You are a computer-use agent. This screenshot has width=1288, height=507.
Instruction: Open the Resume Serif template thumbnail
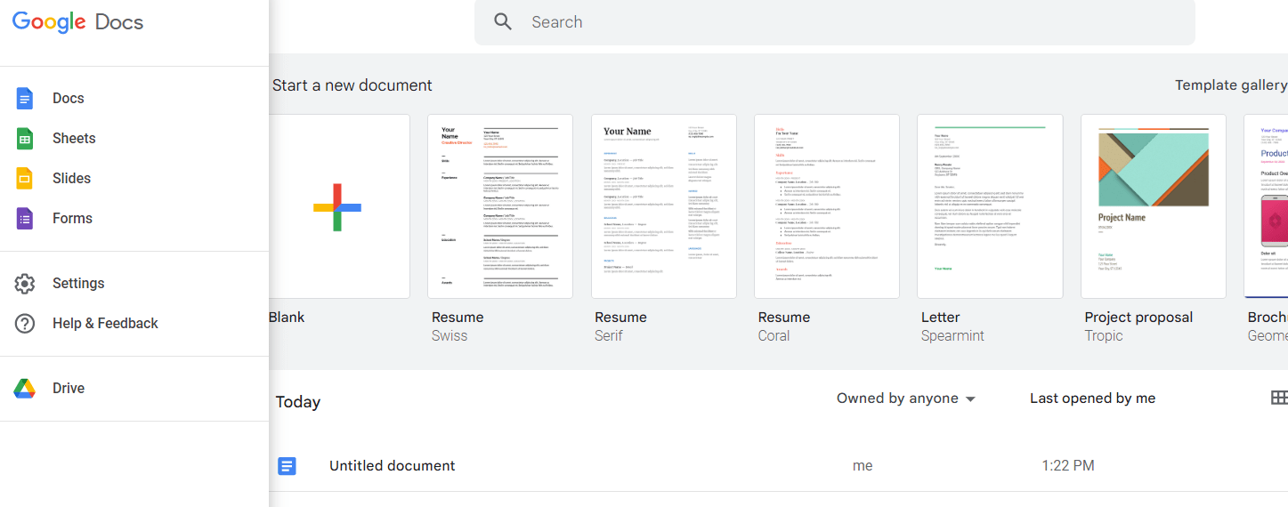tap(664, 206)
